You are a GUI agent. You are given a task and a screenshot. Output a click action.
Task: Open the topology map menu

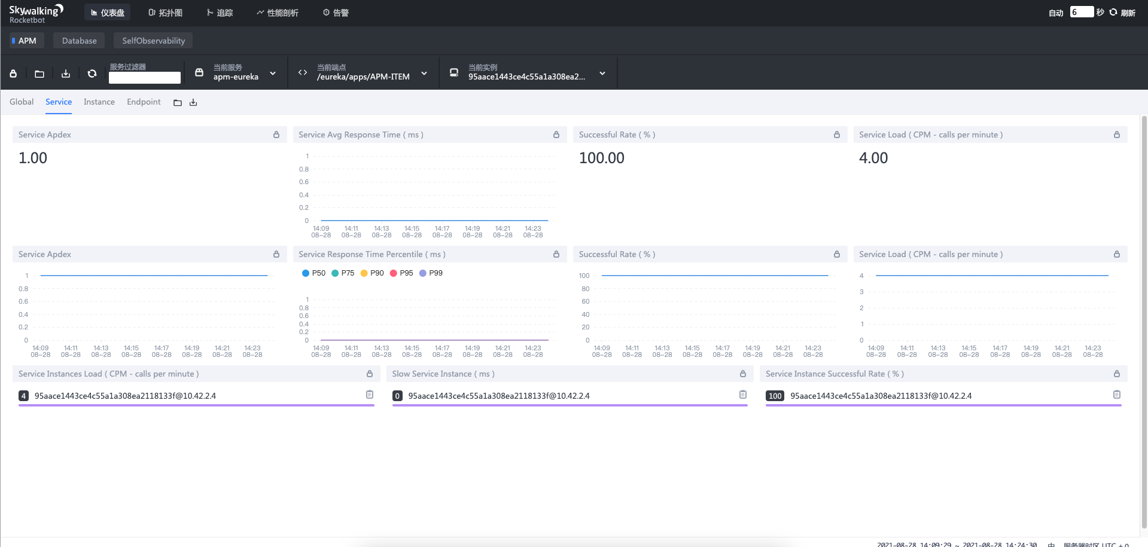pos(166,13)
